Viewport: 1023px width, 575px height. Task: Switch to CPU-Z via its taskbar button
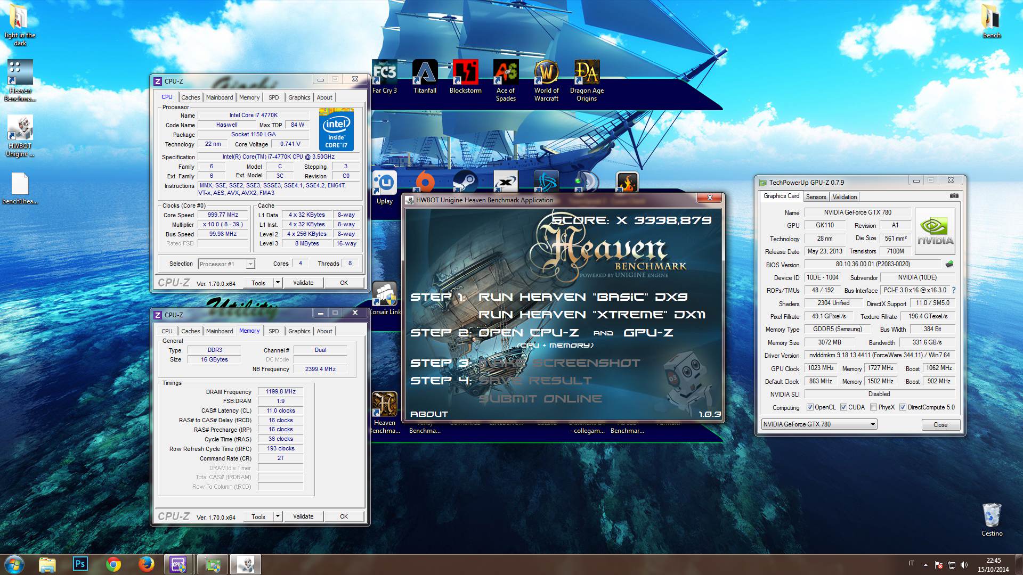[x=178, y=564]
